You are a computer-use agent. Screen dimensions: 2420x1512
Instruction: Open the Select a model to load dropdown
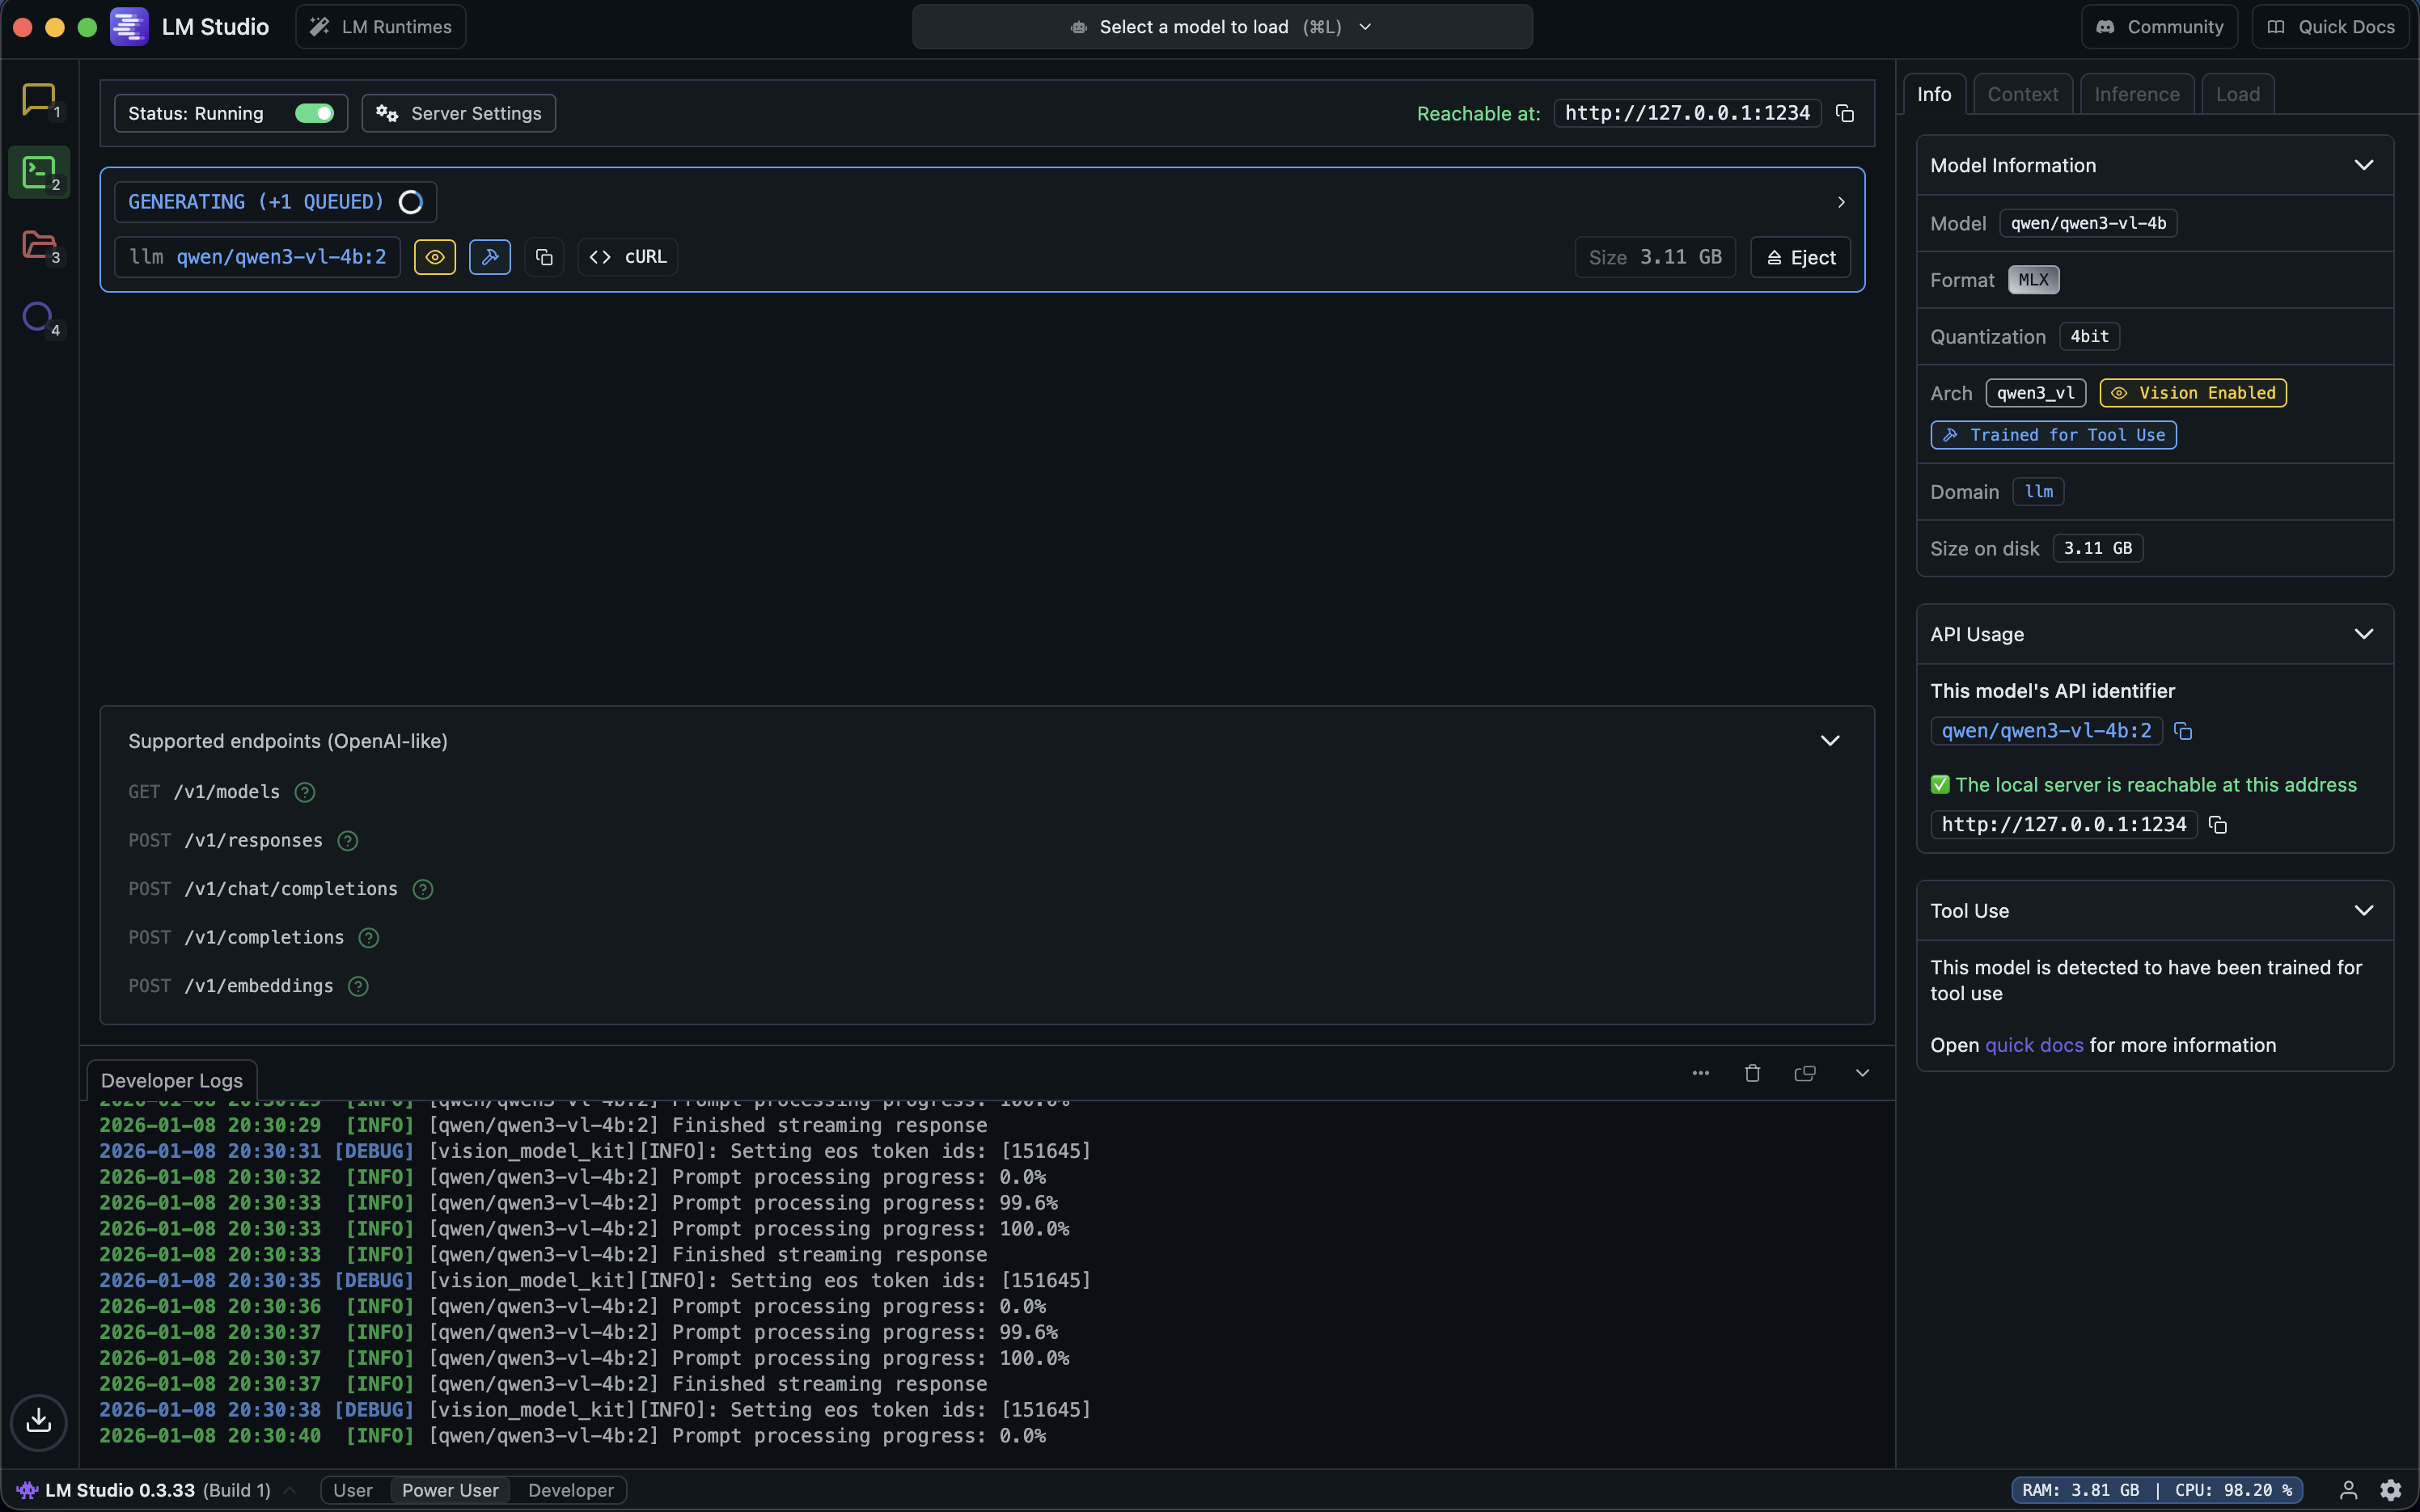point(1221,27)
